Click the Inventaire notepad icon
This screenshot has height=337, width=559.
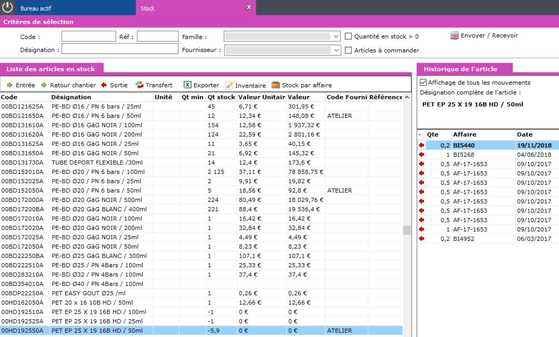229,85
